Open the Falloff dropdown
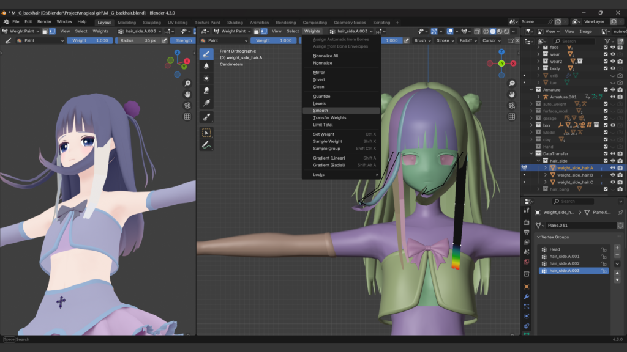 click(467, 40)
